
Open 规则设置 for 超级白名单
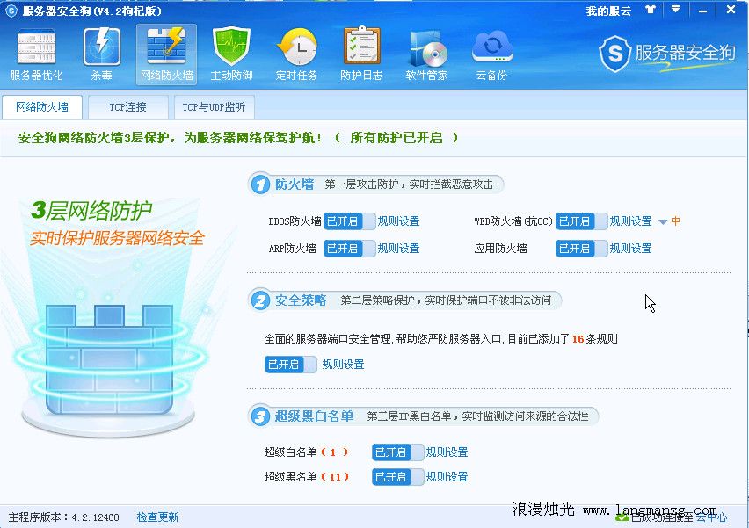pos(447,452)
